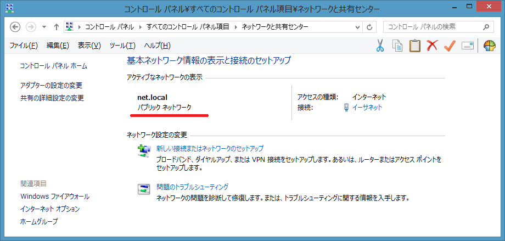Click アダプターの設定の変更 link
505x241 pixels.
pyautogui.click(x=51, y=86)
